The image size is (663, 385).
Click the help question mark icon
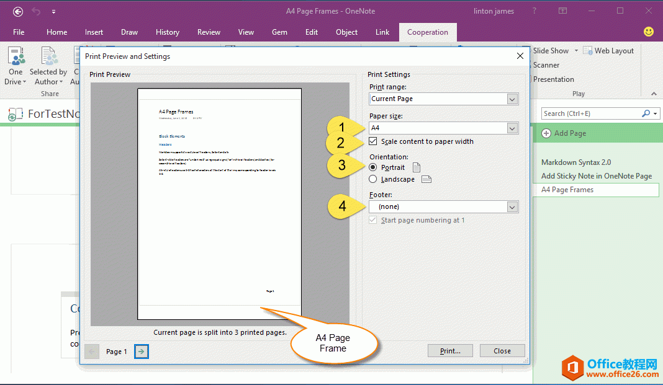(x=534, y=11)
